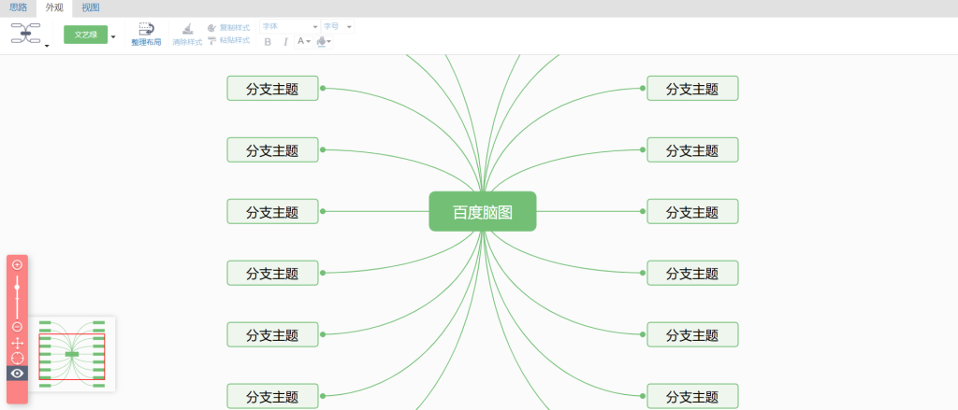The width and height of the screenshot is (958, 410).
Task: Expand the font color dropdown arrow
Action: coord(309,42)
